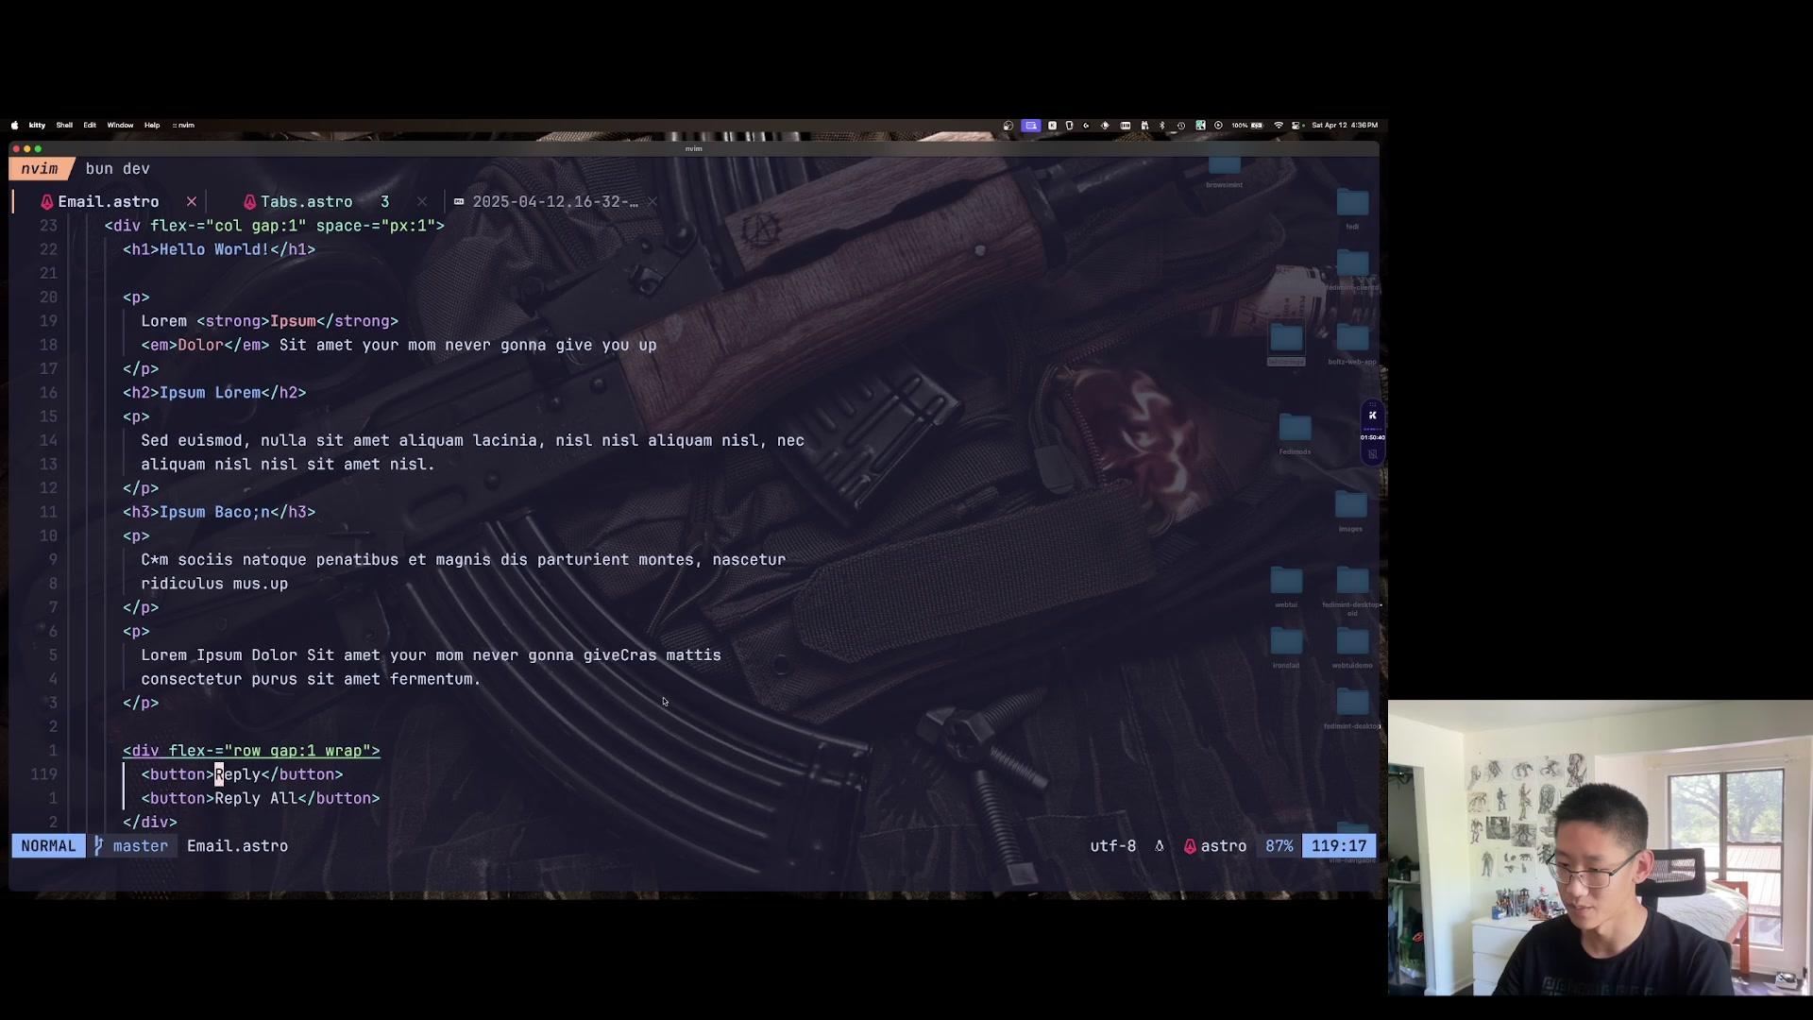Open the 2025-04-12.16-32 buffer tab
This screenshot has height=1020, width=1813.
[x=554, y=201]
